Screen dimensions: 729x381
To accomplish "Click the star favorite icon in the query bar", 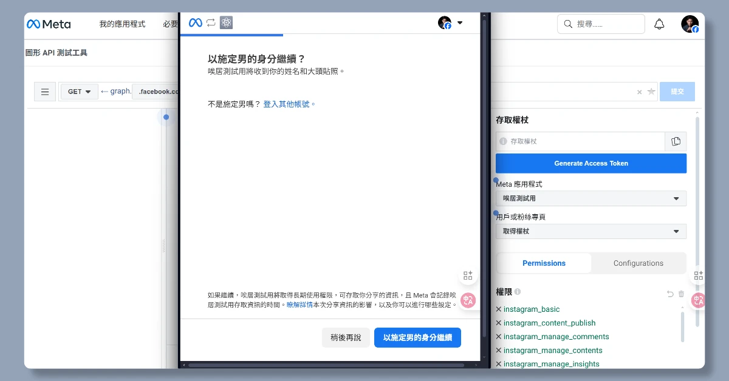I will point(651,92).
